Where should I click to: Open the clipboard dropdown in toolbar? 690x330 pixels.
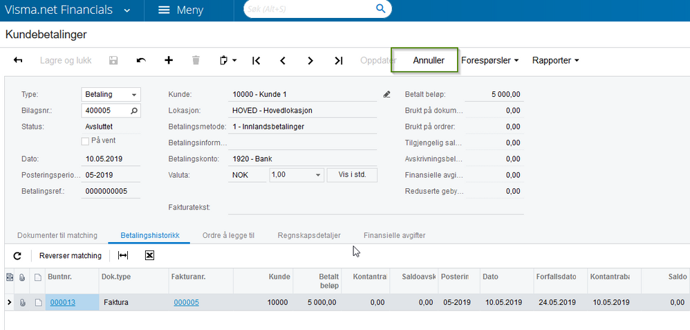(x=227, y=61)
